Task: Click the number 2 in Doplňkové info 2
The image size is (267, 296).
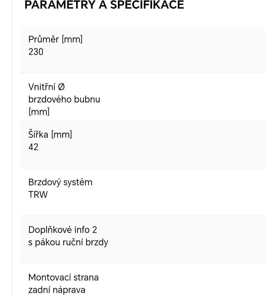Action: point(95,230)
